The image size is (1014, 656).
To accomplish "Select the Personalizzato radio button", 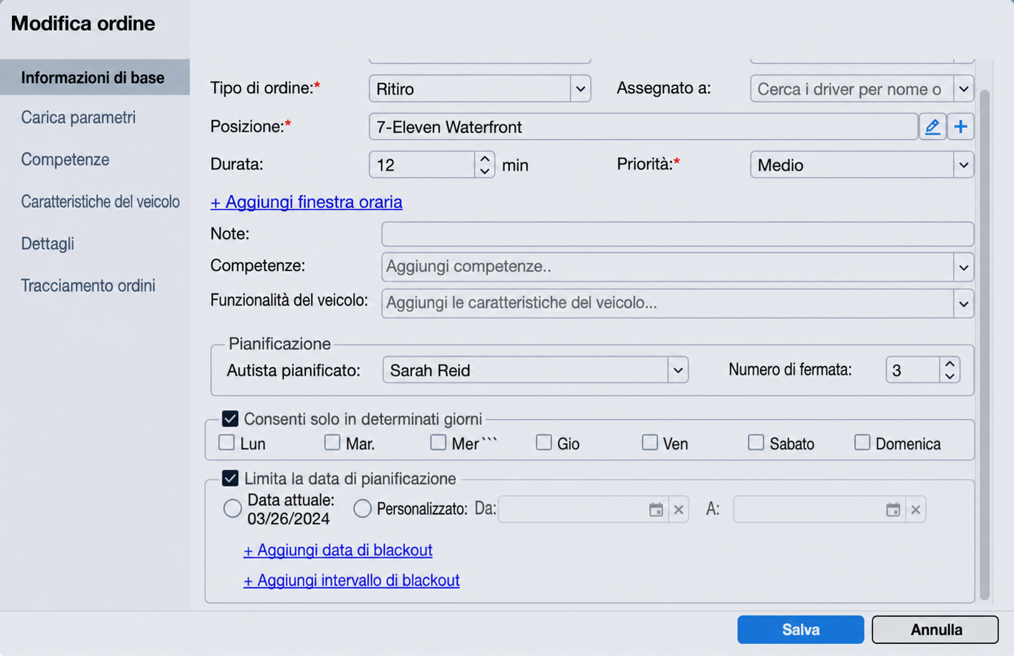I will tap(363, 508).
